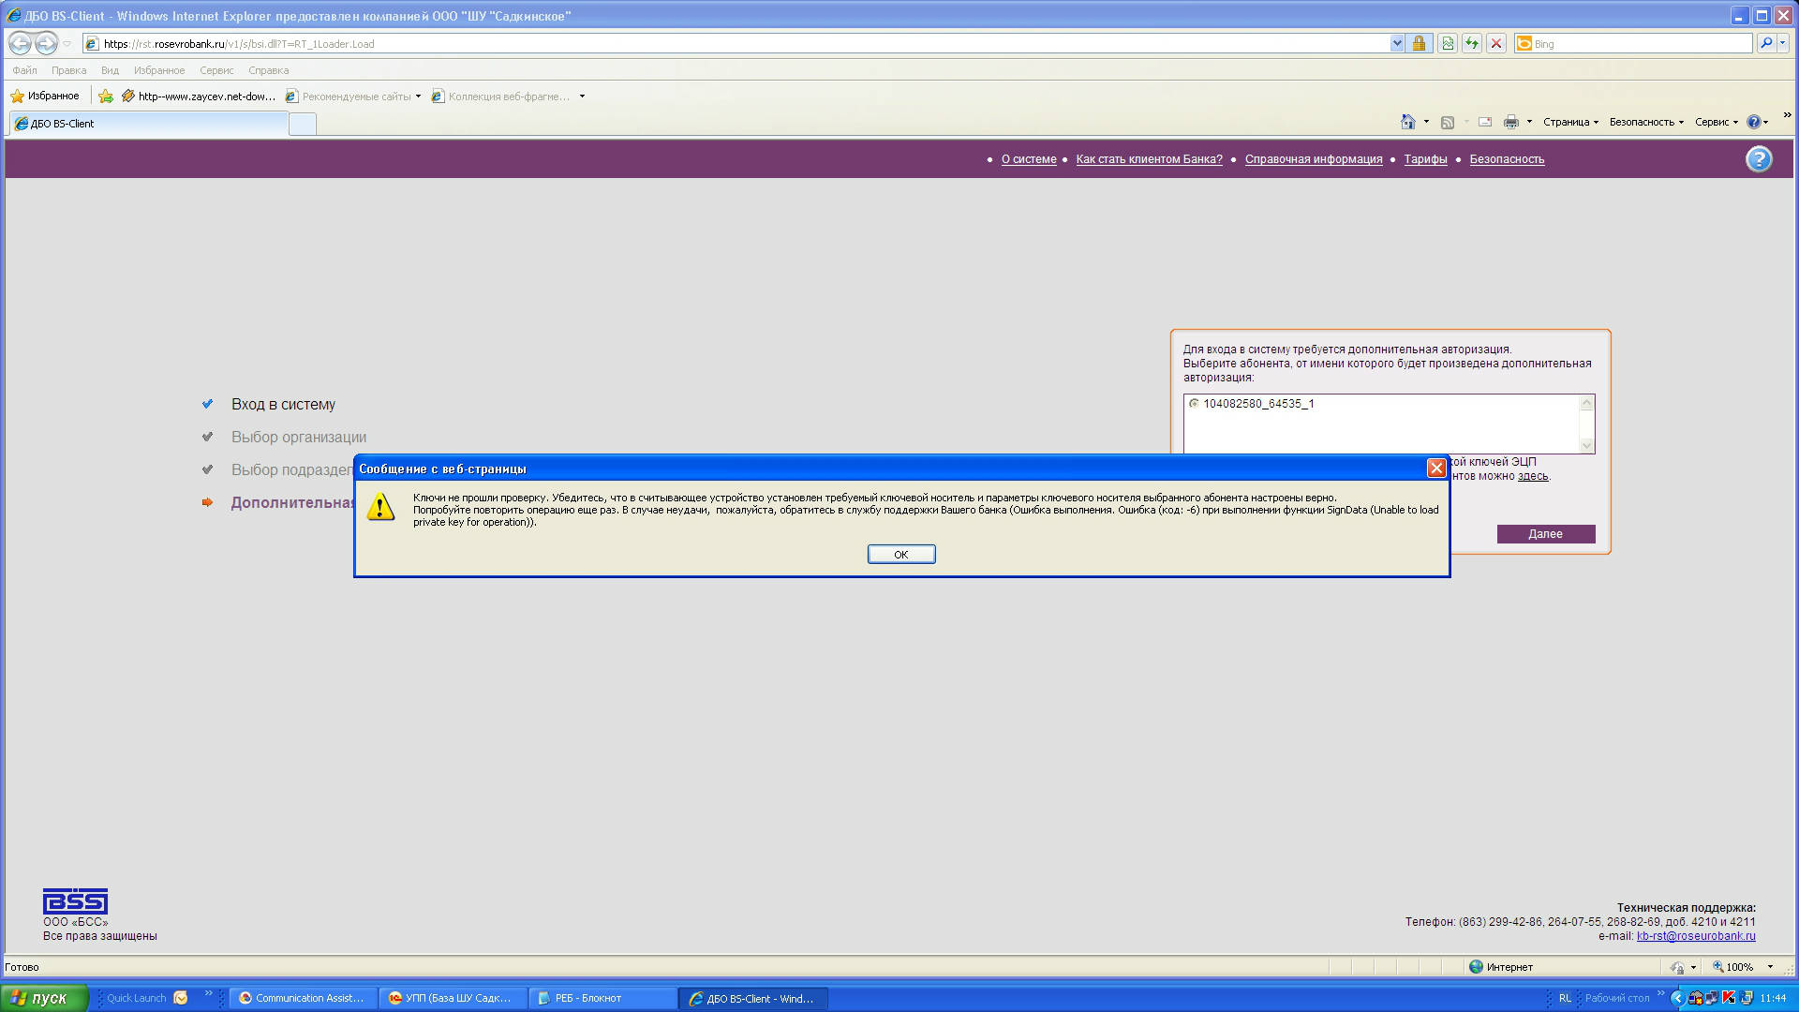Expand the address bar dropdown arrow

[1397, 44]
